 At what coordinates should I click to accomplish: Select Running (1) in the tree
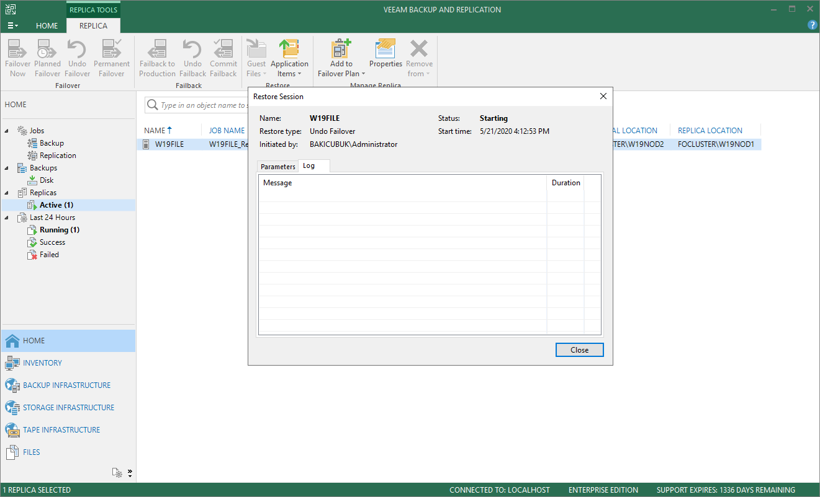(x=59, y=230)
